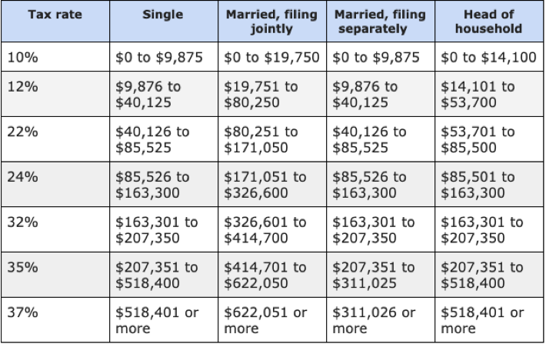Select the $80,251 to $171,050 cell

pos(272,139)
